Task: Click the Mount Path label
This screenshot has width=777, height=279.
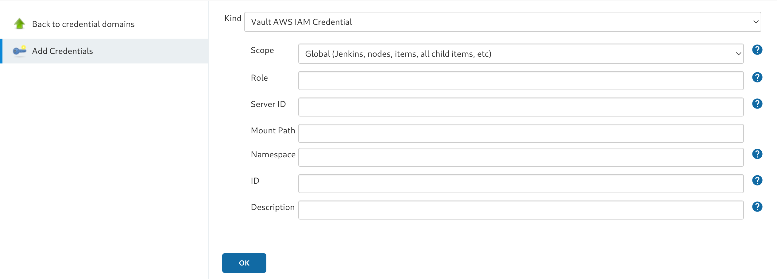Action: coord(273,131)
